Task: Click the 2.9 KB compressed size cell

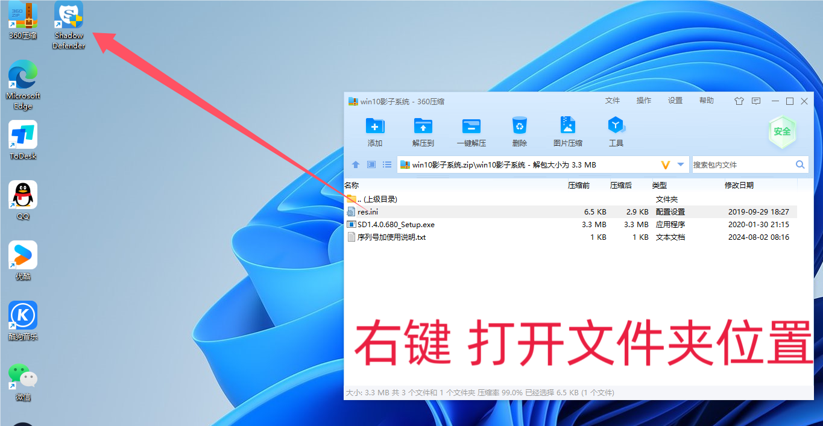Action: click(637, 212)
